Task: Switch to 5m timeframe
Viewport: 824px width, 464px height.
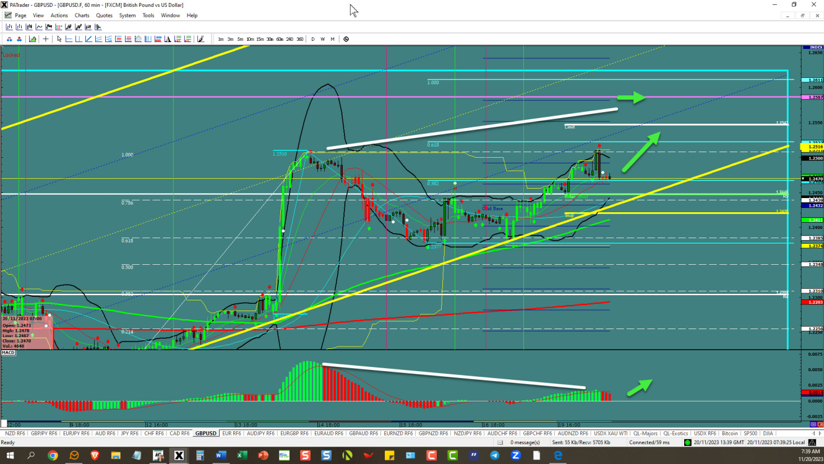Action: [240, 39]
